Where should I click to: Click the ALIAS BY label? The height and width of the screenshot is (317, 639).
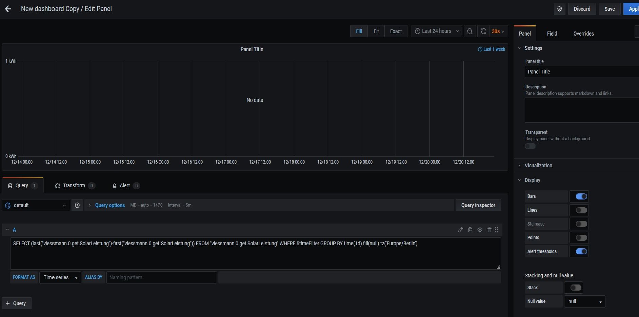[x=94, y=277]
